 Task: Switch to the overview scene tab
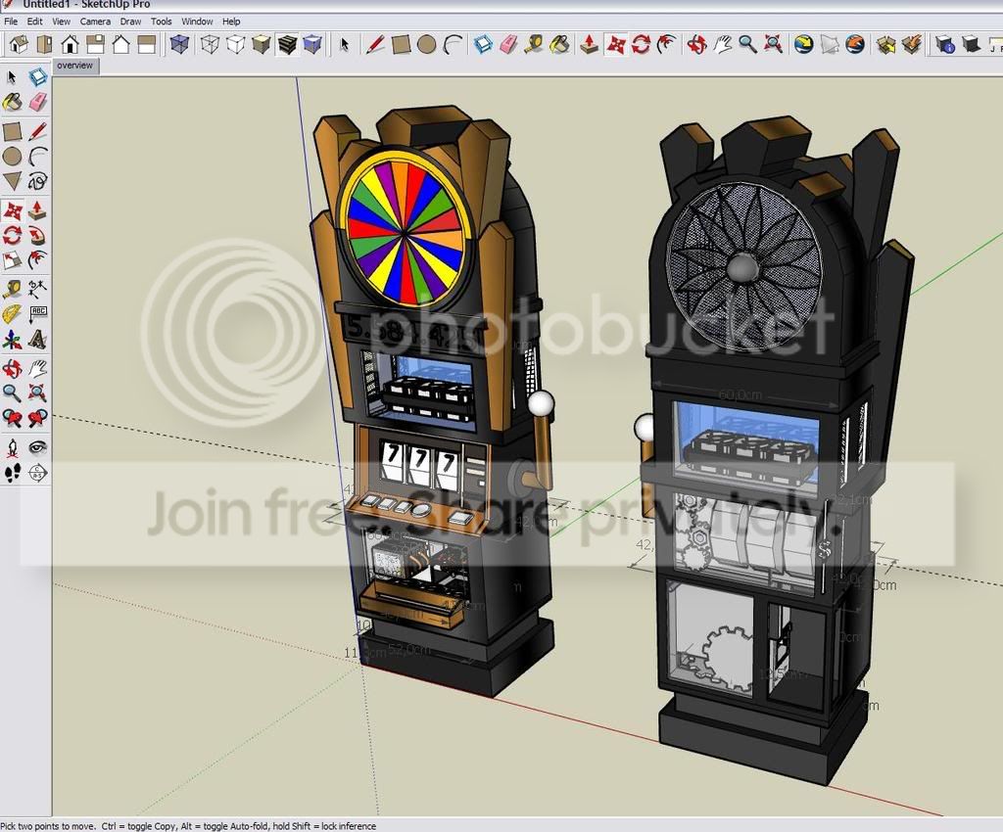click(74, 66)
